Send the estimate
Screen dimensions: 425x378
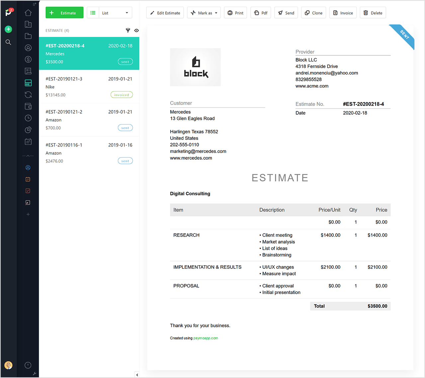click(286, 13)
